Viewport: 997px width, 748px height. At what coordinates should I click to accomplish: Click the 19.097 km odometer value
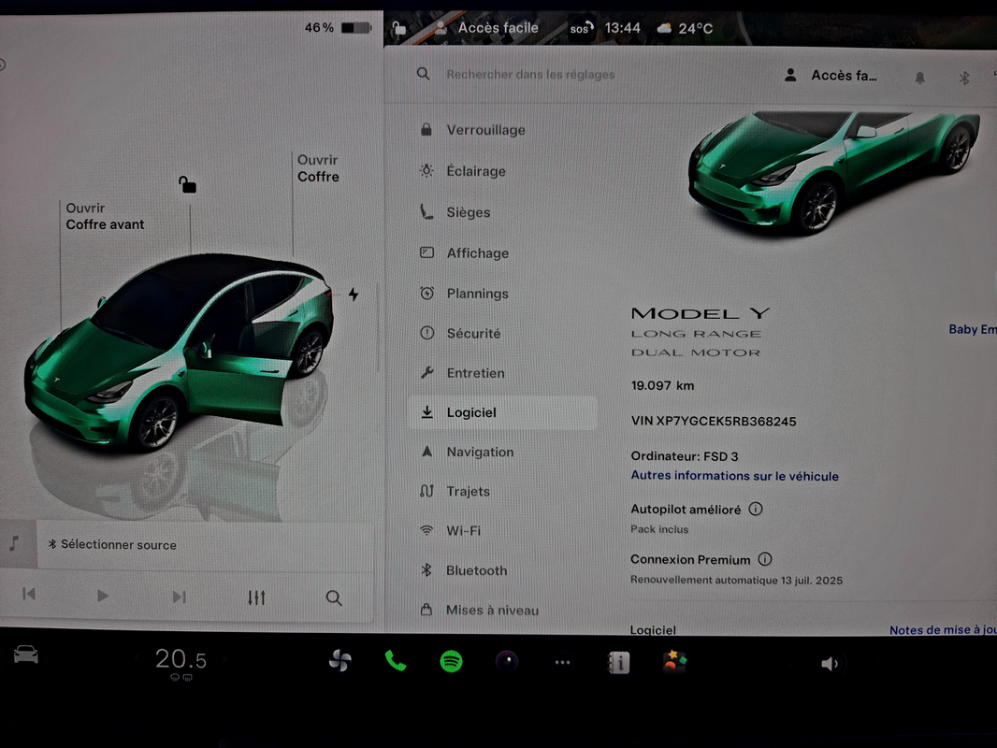(x=662, y=386)
